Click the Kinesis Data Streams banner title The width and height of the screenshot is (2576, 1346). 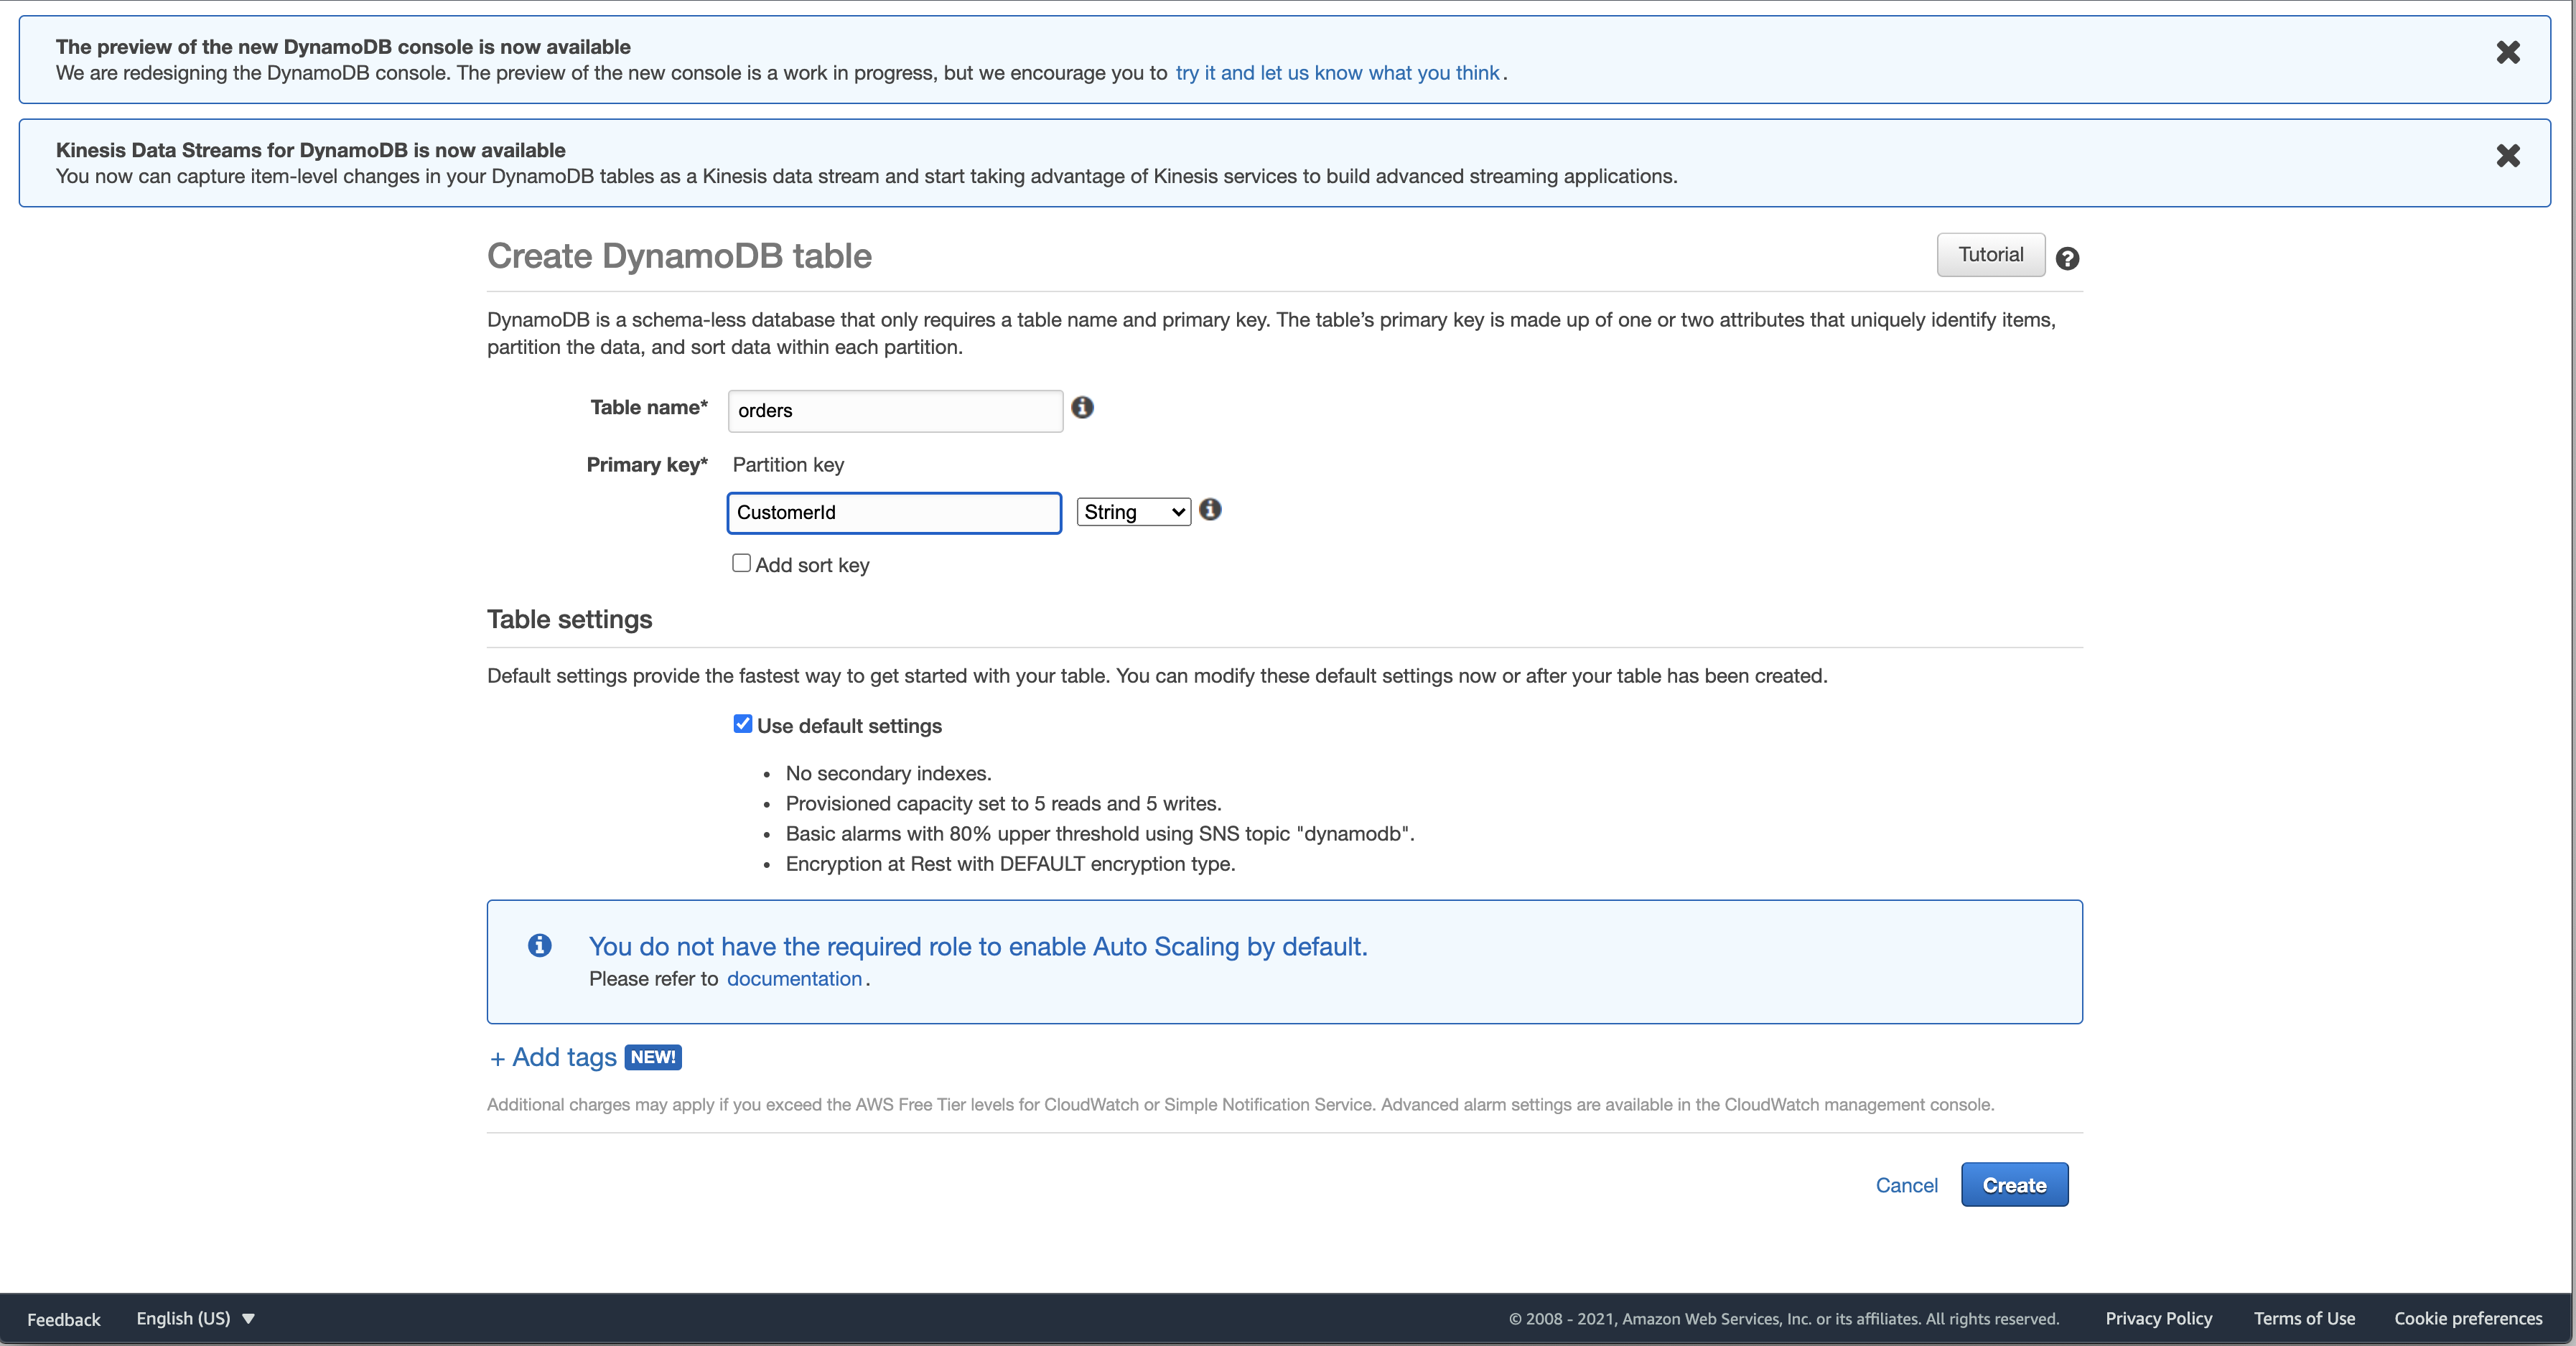tap(311, 150)
